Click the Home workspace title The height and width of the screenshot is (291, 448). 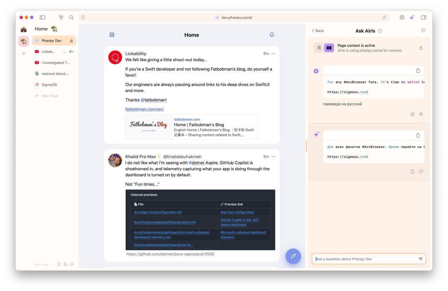click(x=41, y=29)
